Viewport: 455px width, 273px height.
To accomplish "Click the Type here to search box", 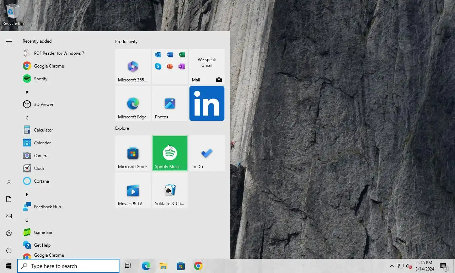I will [68, 266].
